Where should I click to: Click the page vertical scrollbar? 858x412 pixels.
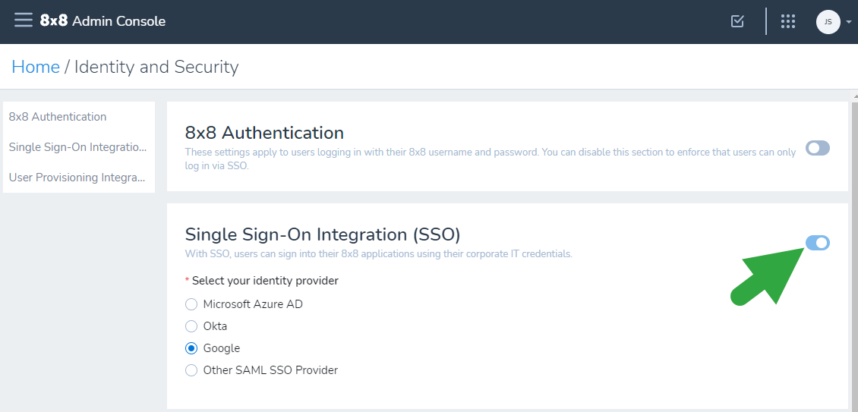pyautogui.click(x=854, y=252)
